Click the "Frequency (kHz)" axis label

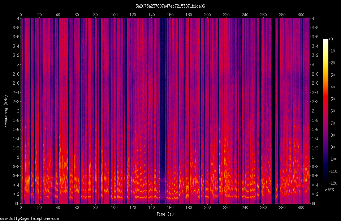tap(6, 111)
